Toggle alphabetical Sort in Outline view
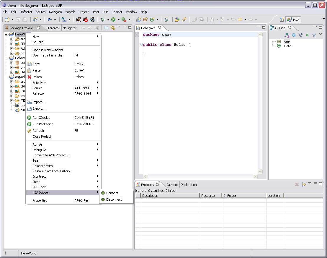 (x=287, y=35)
